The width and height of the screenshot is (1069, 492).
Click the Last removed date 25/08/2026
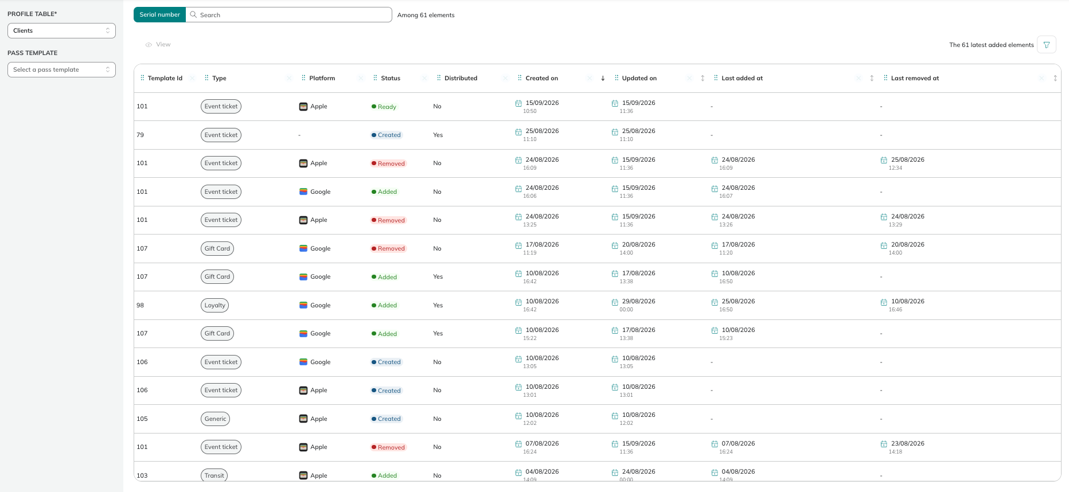907,159
